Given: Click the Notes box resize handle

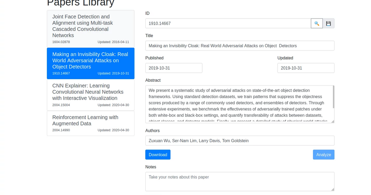Looking at the screenshot, I should click(332, 189).
